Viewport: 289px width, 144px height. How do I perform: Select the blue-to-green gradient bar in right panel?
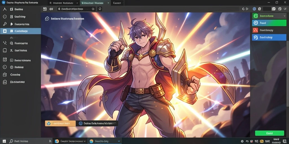point(269,23)
